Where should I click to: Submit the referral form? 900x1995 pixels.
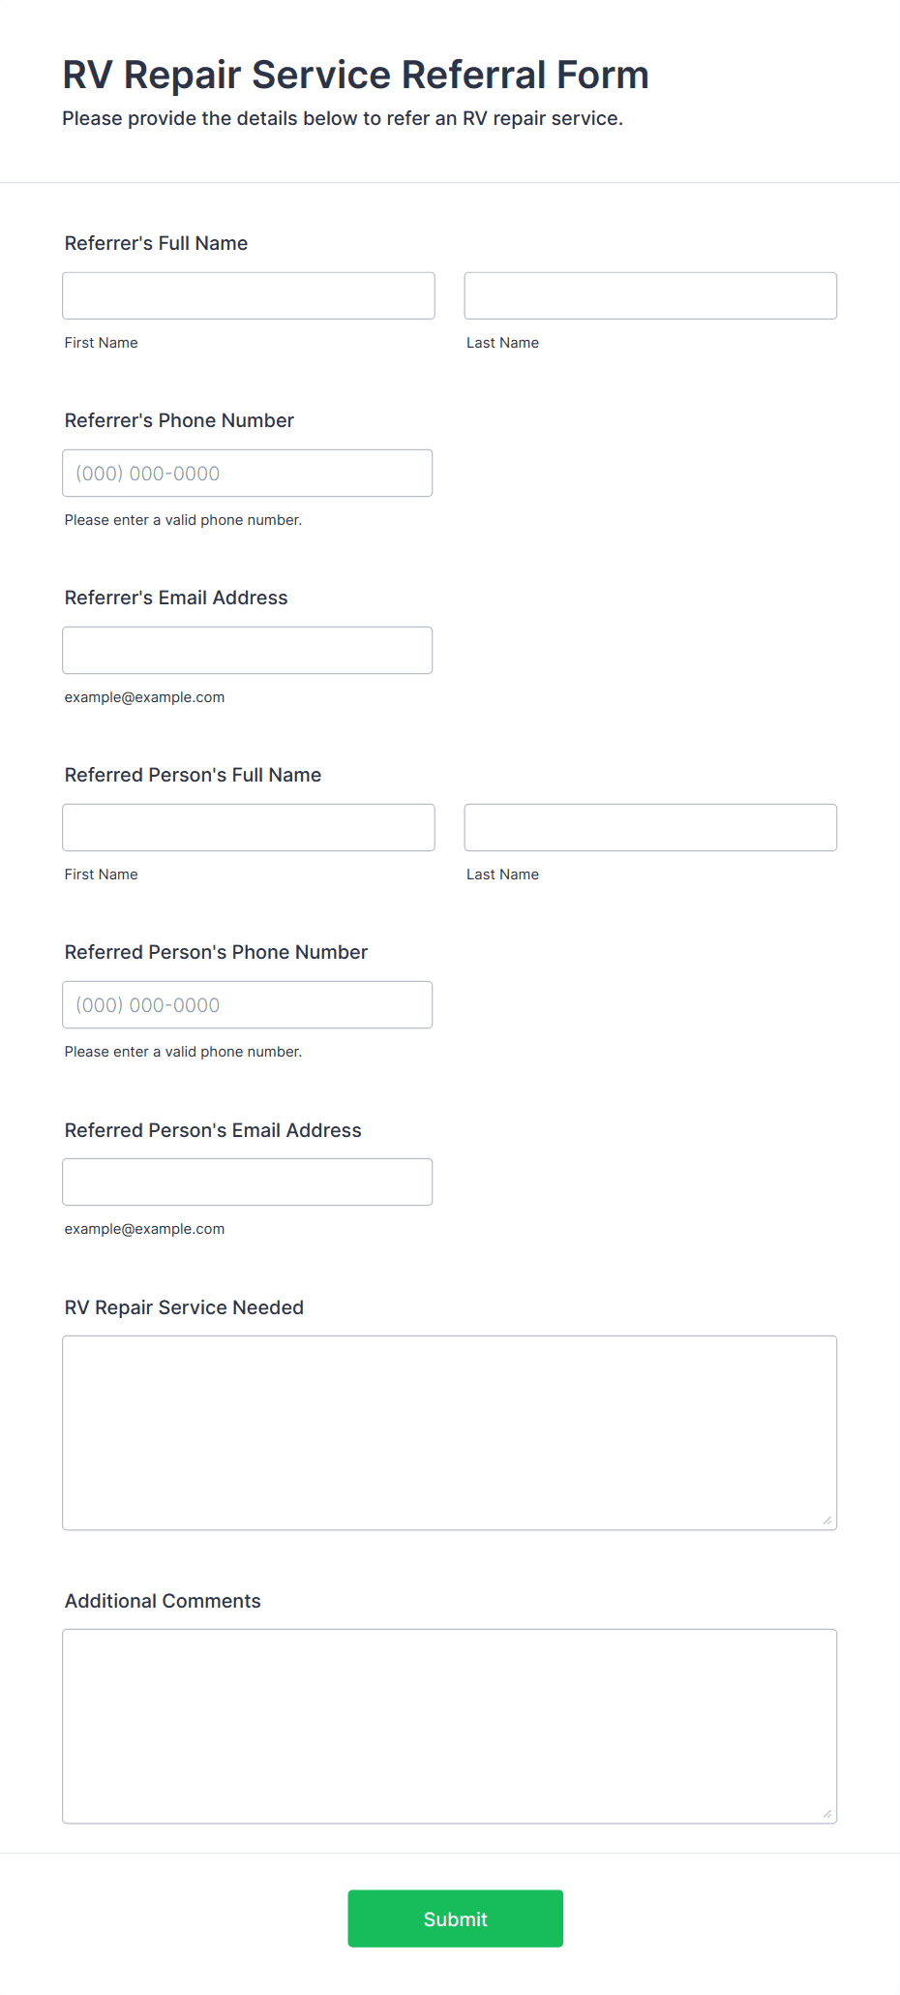[x=456, y=1918]
